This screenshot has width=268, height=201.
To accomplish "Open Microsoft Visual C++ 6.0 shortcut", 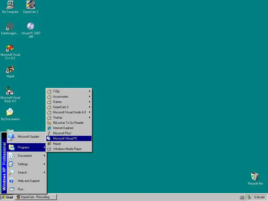I will pos(10,48).
